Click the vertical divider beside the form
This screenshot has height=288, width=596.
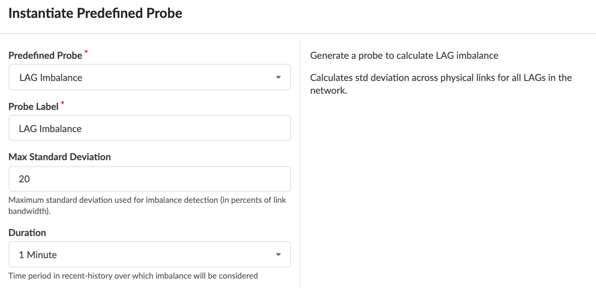pyautogui.click(x=300, y=170)
